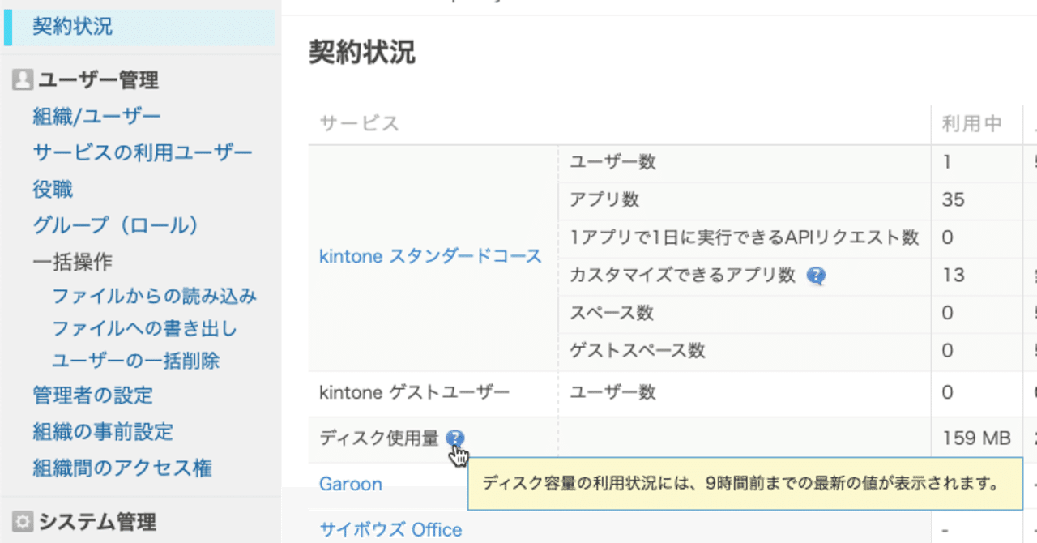Select 役職 in the sidebar
1037x543 pixels.
point(51,189)
